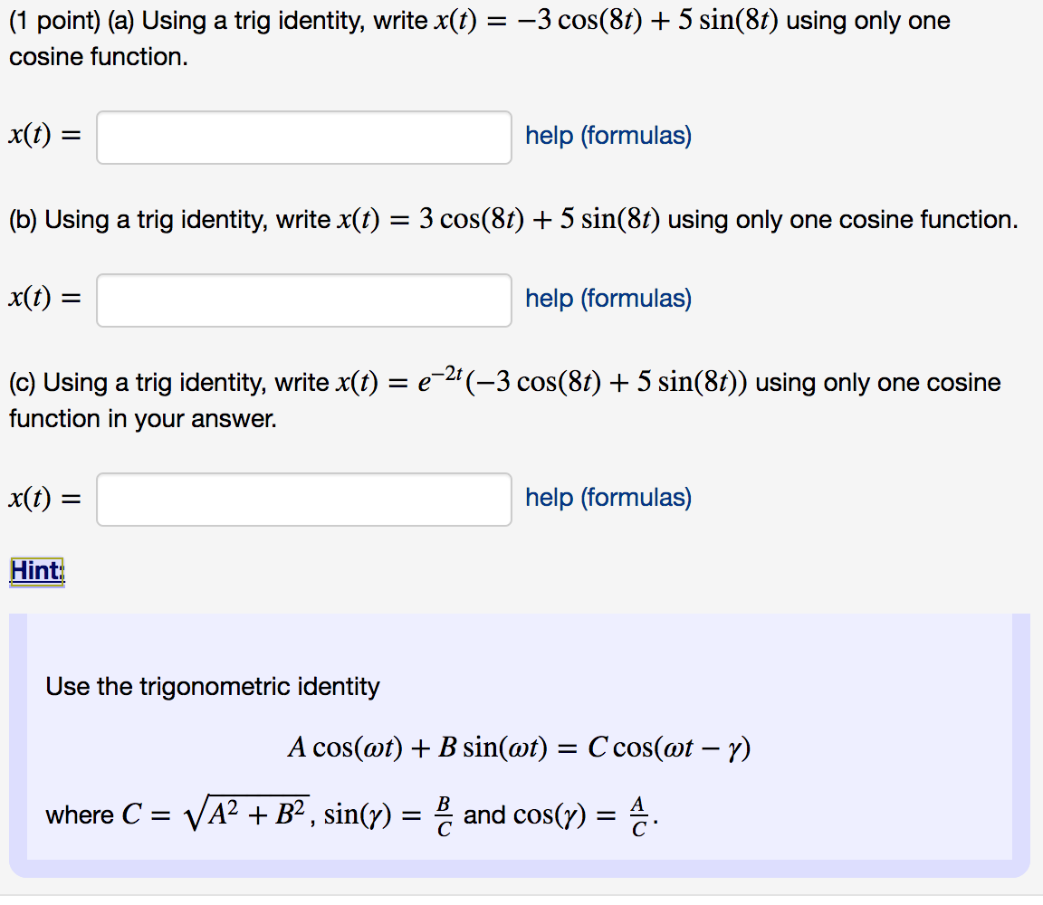Place cursor in the part (a) response field
1043x905 pixels.
tap(303, 137)
